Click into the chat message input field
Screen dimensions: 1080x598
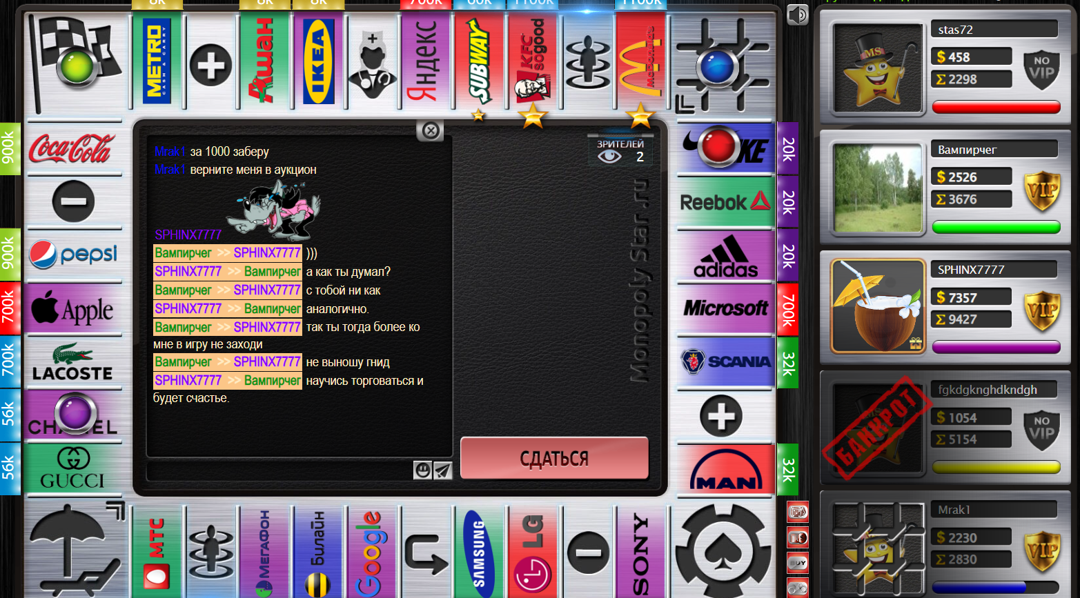pyautogui.click(x=279, y=470)
